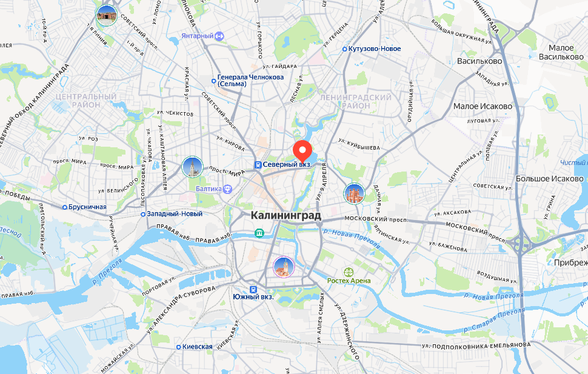Open the Генерала Челнокова (Сельма) stop
Viewport: 588px width, 374px height.
[x=213, y=81]
